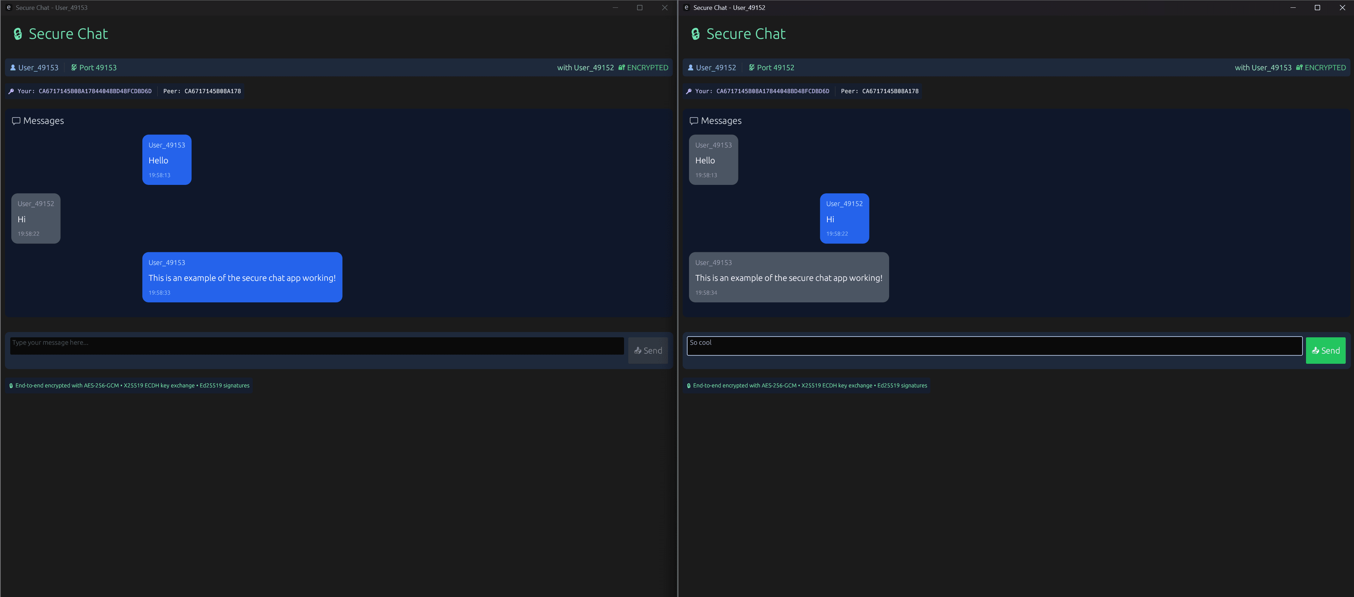The width and height of the screenshot is (1354, 597).
Task: Click the input containing 'So cool'
Action: [x=993, y=346]
